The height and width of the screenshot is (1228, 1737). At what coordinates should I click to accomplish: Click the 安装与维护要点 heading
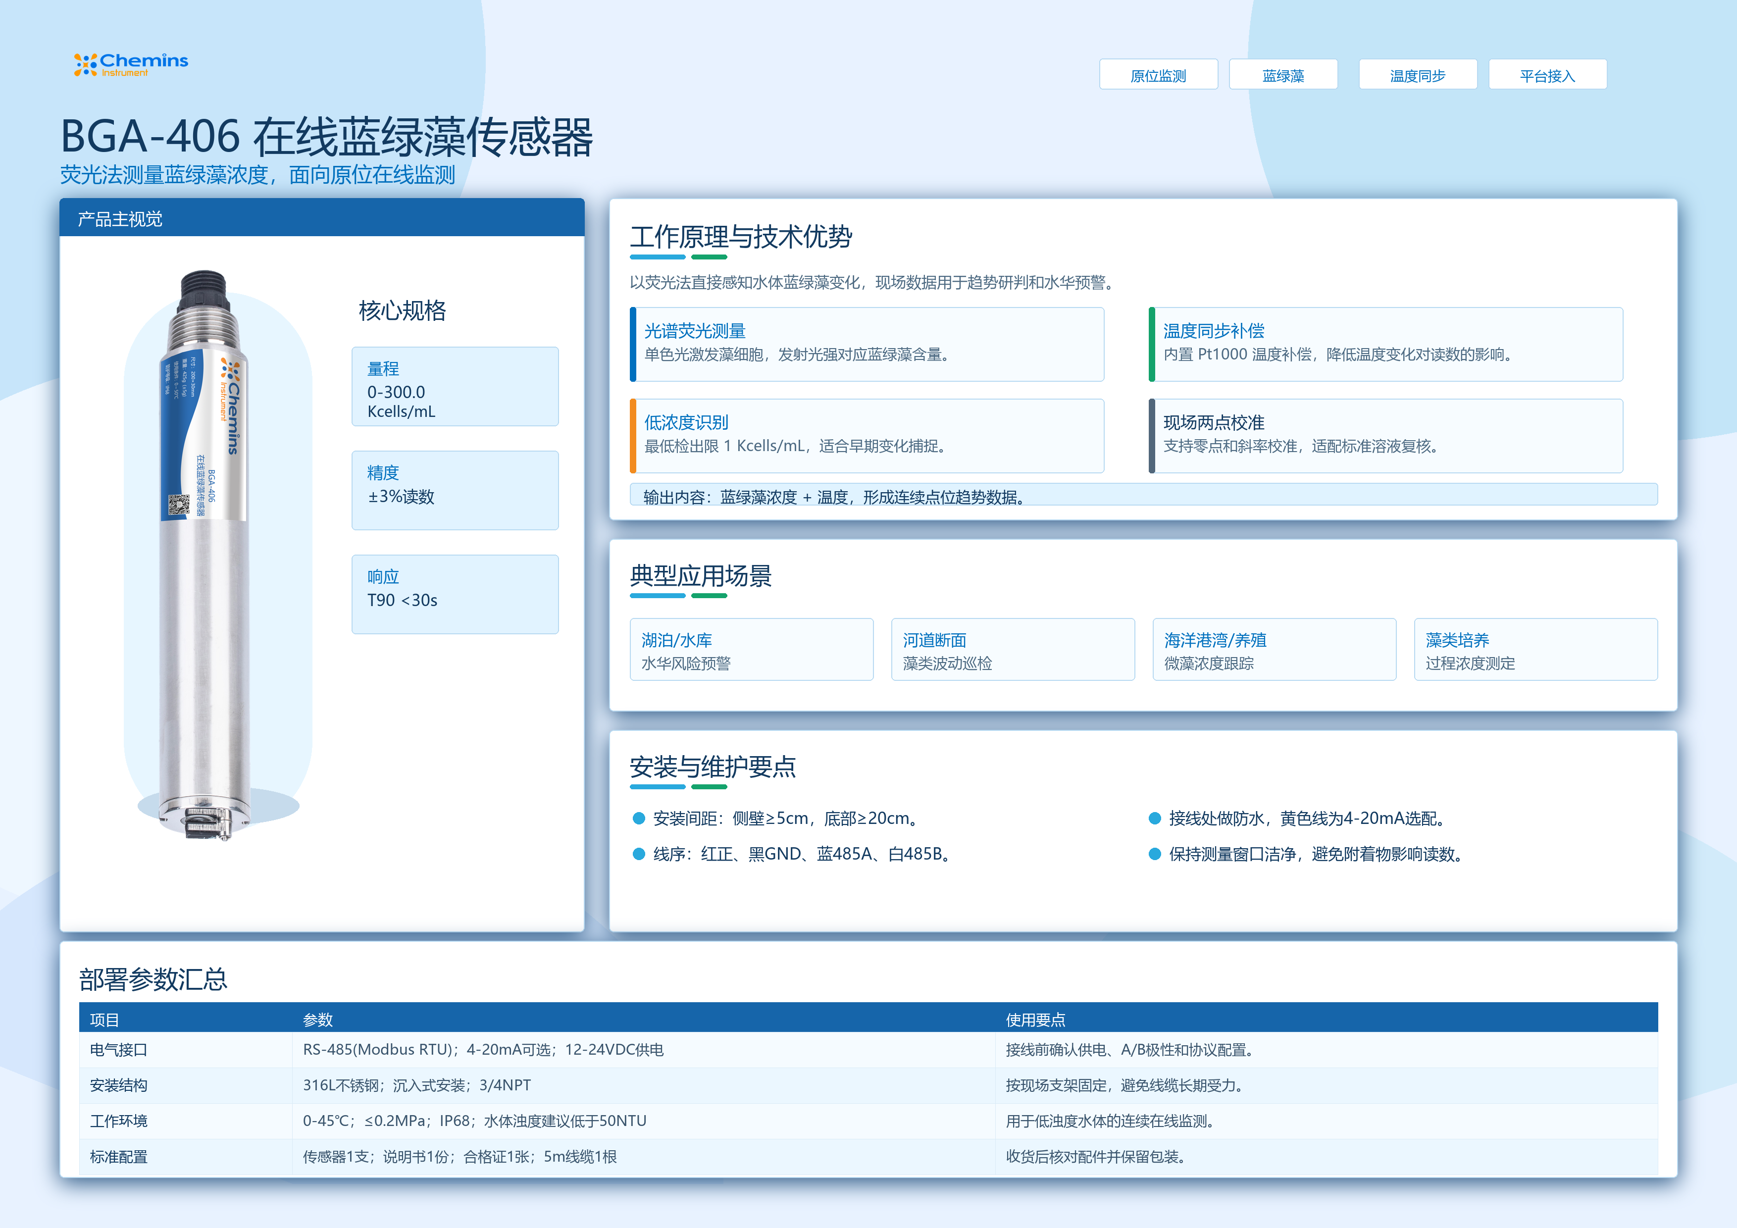[x=713, y=767]
